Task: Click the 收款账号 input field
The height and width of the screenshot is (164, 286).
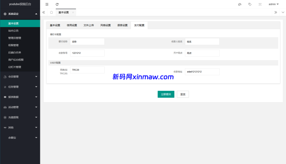Action: point(87,53)
